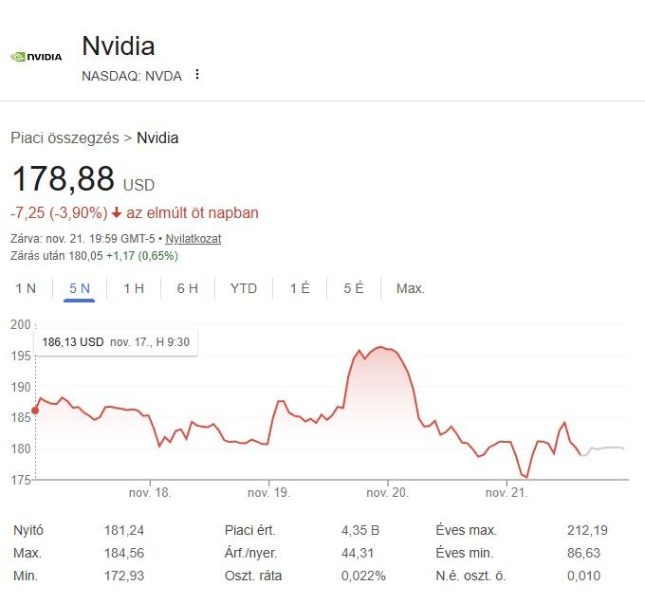This screenshot has width=645, height=604.
Task: Click the Nvidia logo icon
Action: click(36, 56)
